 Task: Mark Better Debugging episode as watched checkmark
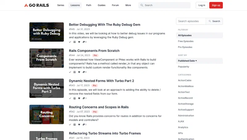pyautogui.click(x=70, y=42)
